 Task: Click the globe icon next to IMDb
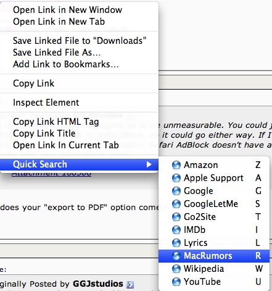pyautogui.click(x=176, y=230)
